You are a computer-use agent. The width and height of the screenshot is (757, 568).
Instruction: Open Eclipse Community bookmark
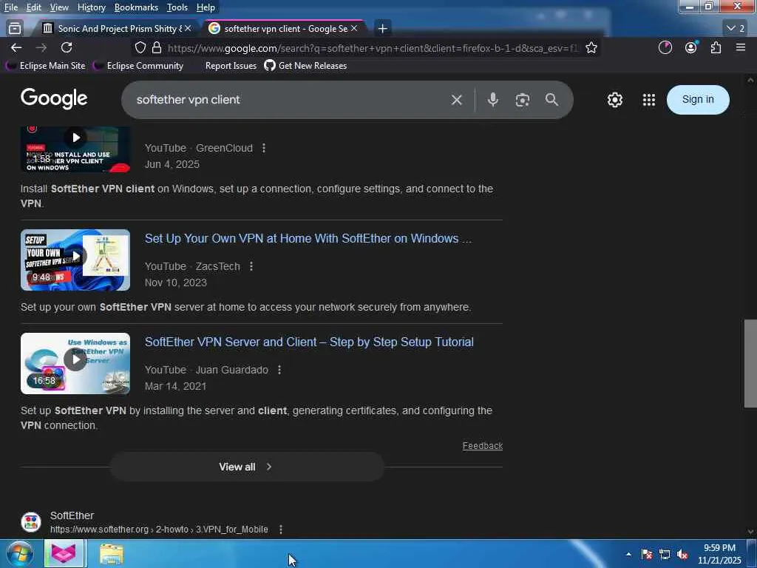pos(138,66)
